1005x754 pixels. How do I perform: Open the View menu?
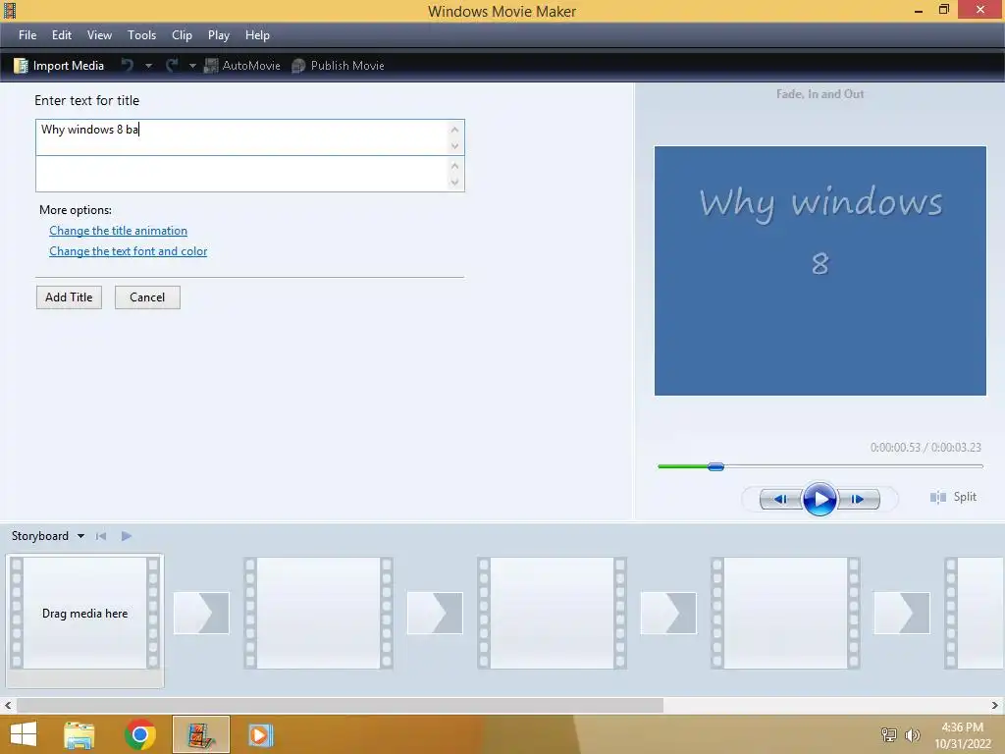pos(99,35)
